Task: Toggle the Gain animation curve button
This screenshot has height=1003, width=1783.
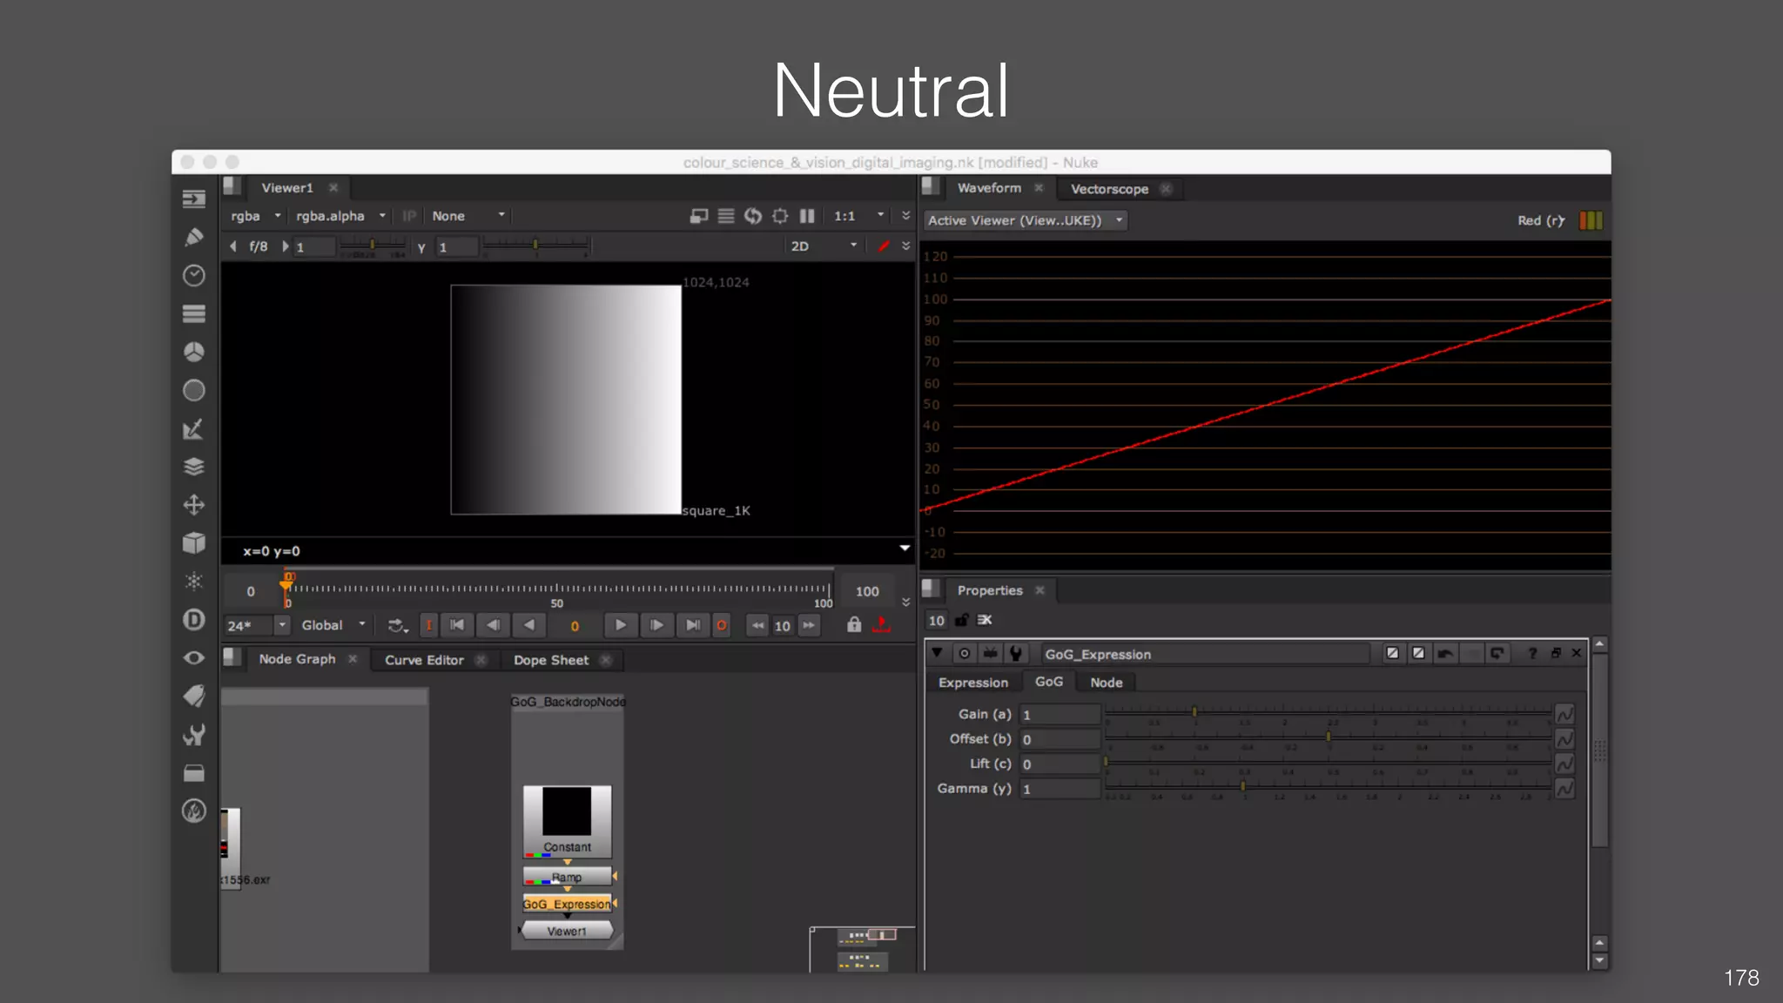Action: pyautogui.click(x=1564, y=715)
